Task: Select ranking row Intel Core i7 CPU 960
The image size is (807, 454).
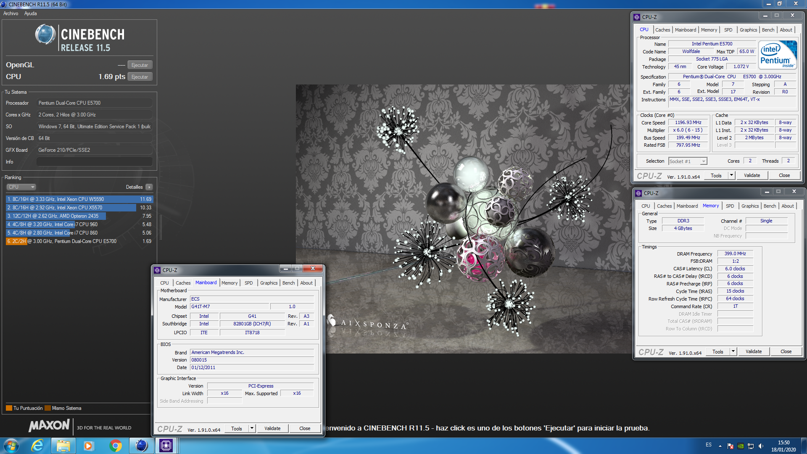Action: point(79,224)
